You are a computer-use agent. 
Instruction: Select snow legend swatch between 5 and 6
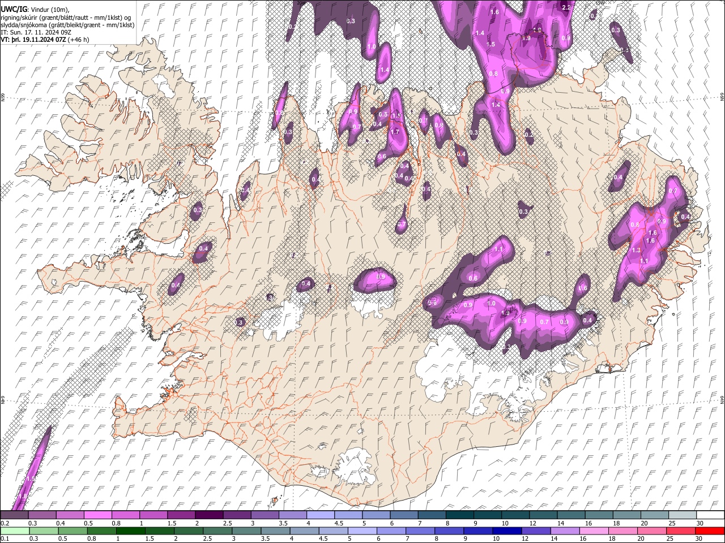(x=376, y=515)
